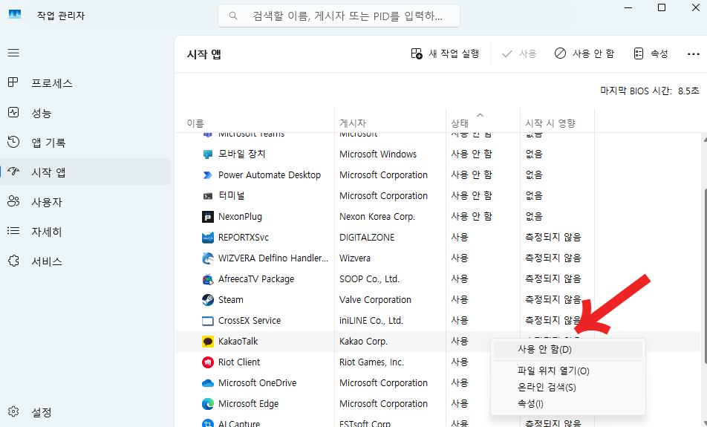Screen dimensions: 707x427
Task: Click the NexonPlug app icon
Action: point(207,216)
